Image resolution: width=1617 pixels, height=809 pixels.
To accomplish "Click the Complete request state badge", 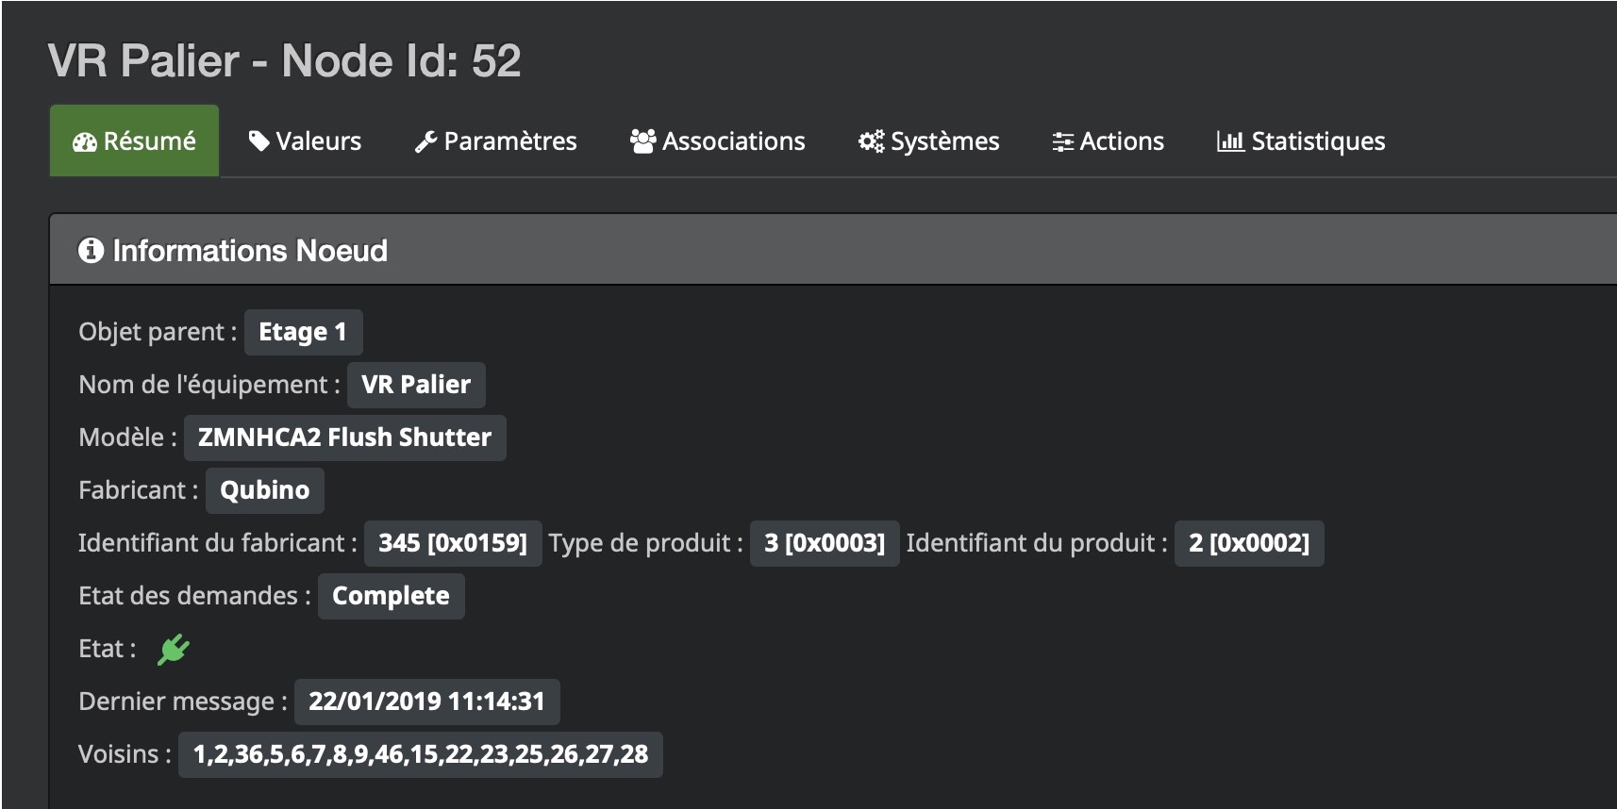I will (391, 596).
